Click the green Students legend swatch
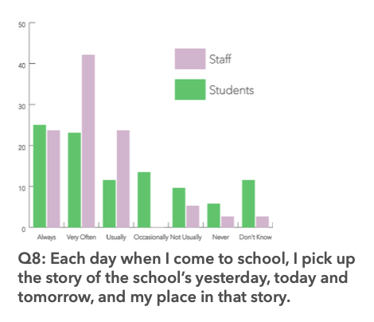This screenshot has width=374, height=322. point(190,89)
